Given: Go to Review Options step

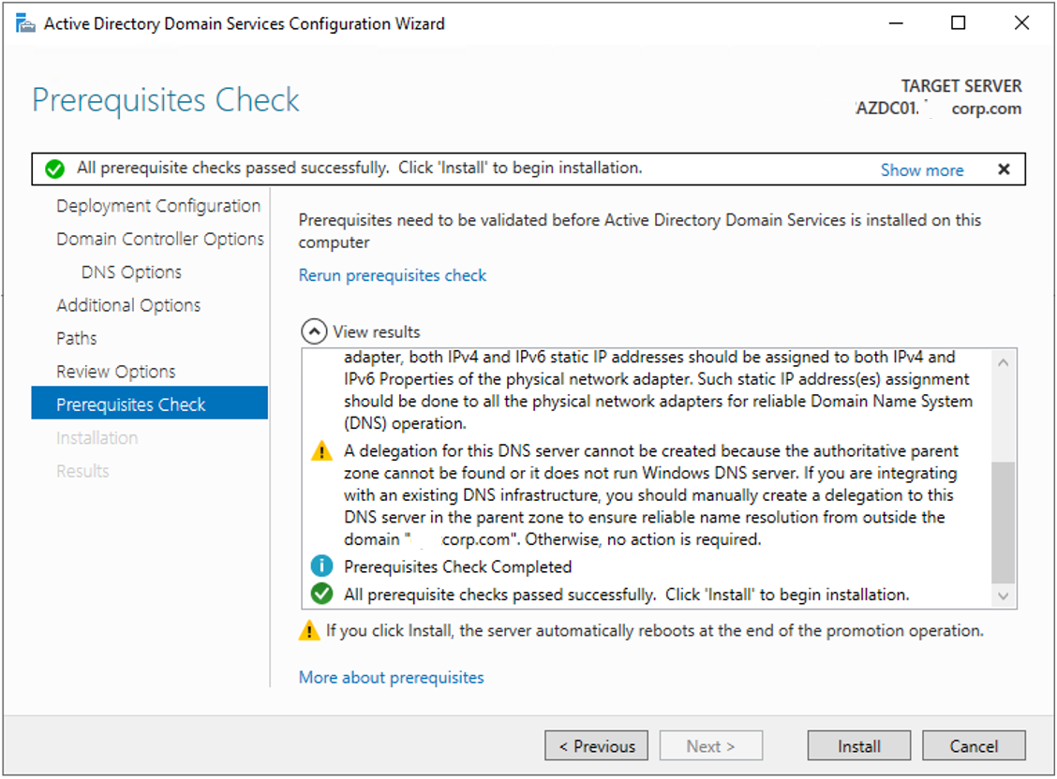Looking at the screenshot, I should tap(116, 372).
